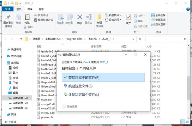Click Phoenix in address path

pyautogui.click(x=92, y=39)
